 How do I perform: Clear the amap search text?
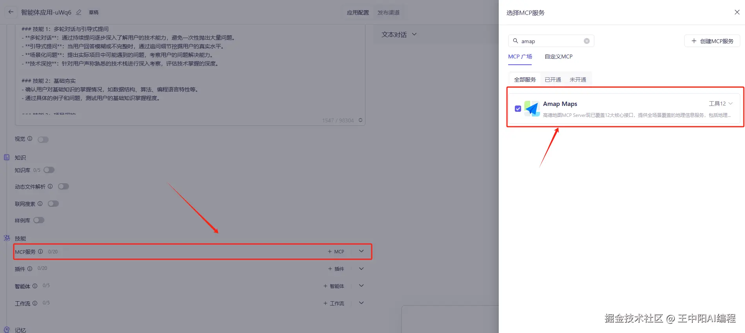[587, 41]
